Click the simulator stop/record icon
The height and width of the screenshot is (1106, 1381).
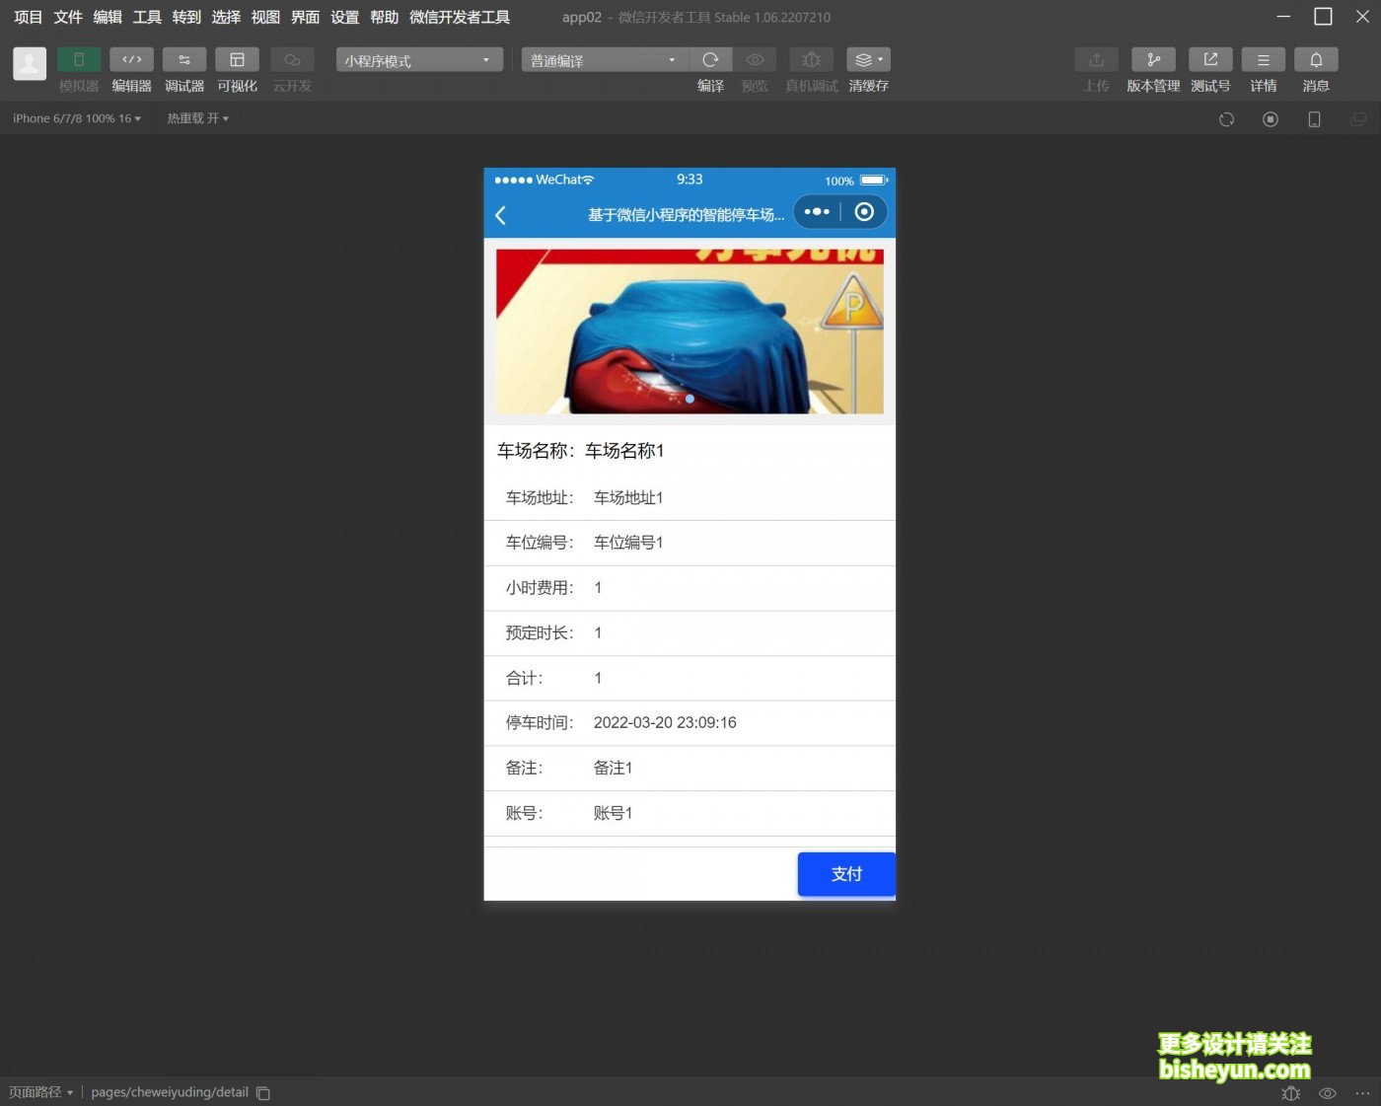tap(1271, 119)
